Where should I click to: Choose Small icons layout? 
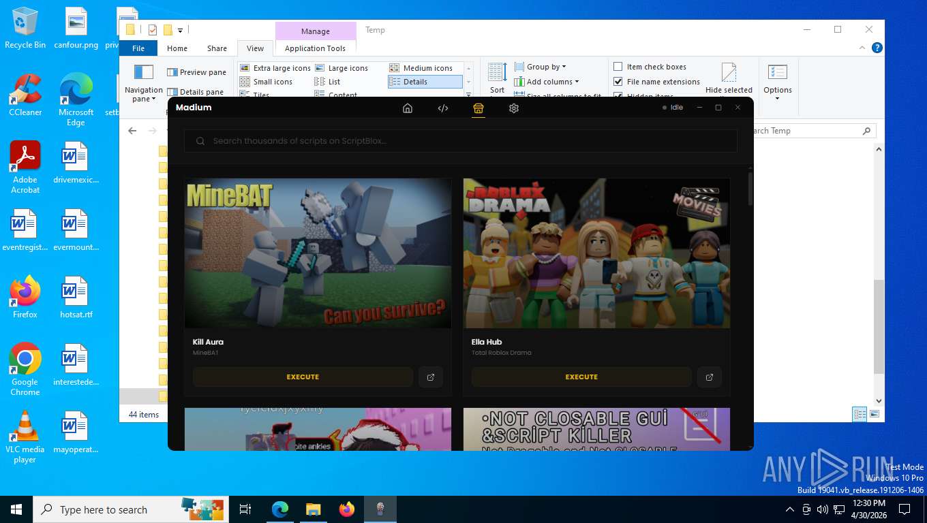pos(266,82)
